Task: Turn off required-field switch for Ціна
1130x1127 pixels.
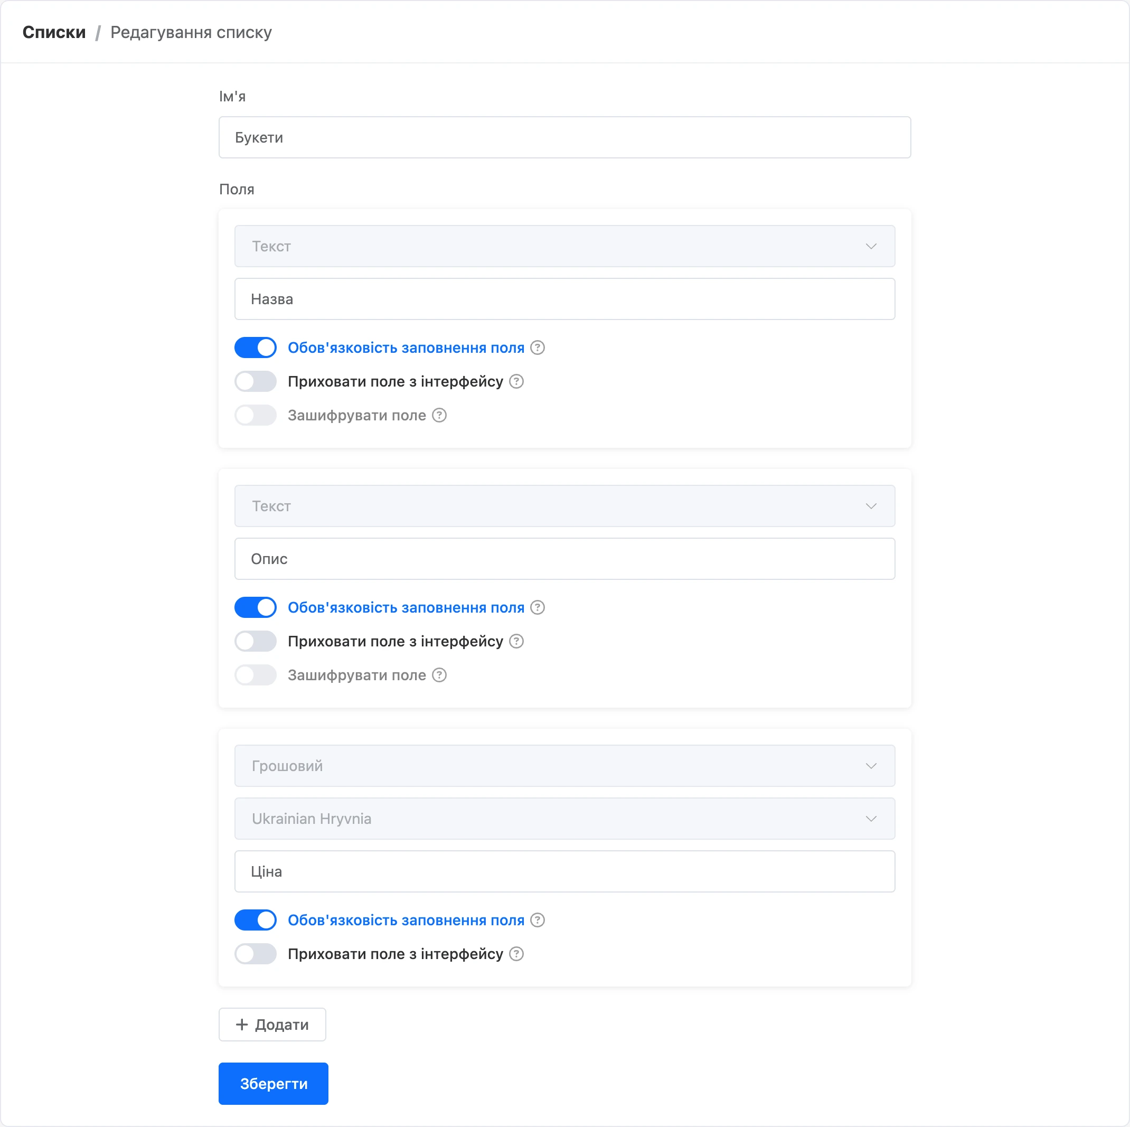Action: point(256,921)
